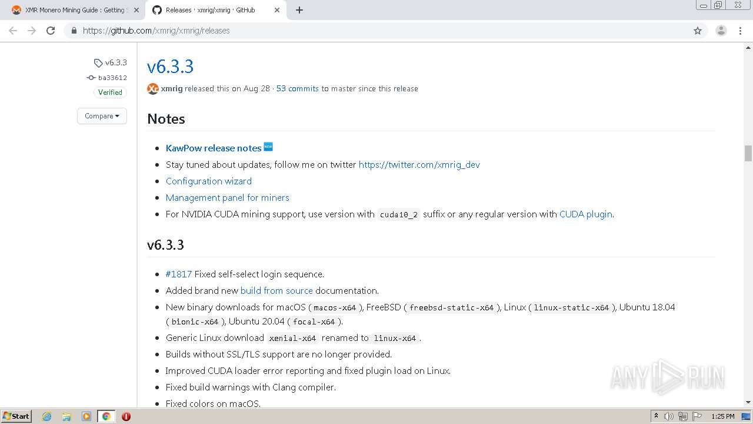This screenshot has height=424, width=753.
Task: Click the 1:25 PM taskbar clock
Action: (723, 416)
